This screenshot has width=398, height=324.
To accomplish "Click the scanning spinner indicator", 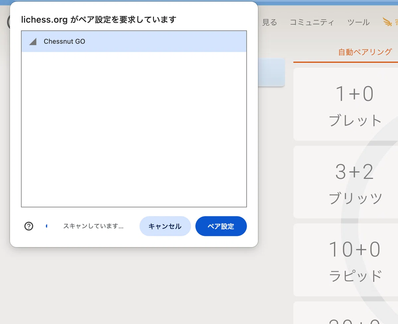I will 47,226.
